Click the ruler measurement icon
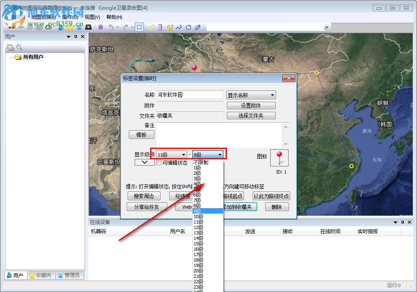The image size is (417, 292). [x=160, y=27]
